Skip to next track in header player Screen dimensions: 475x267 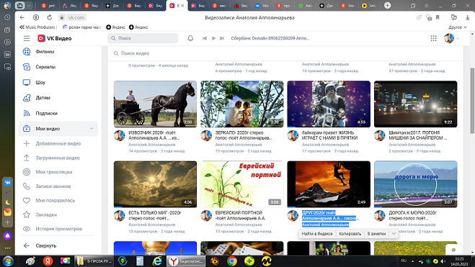pyautogui.click(x=222, y=38)
